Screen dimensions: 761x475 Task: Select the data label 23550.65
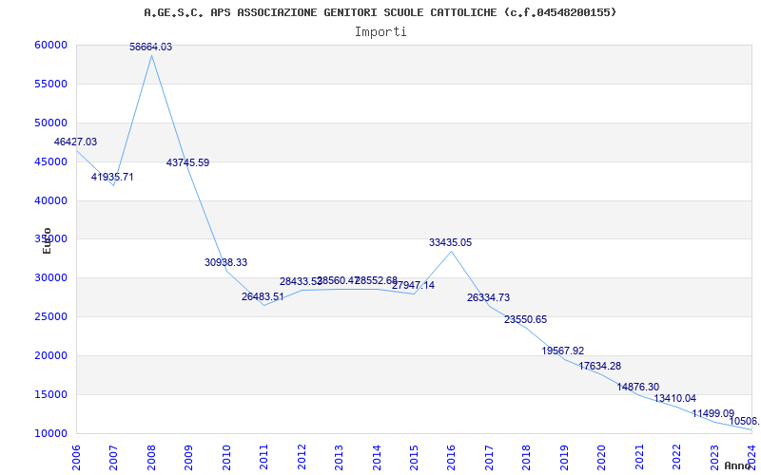click(526, 319)
